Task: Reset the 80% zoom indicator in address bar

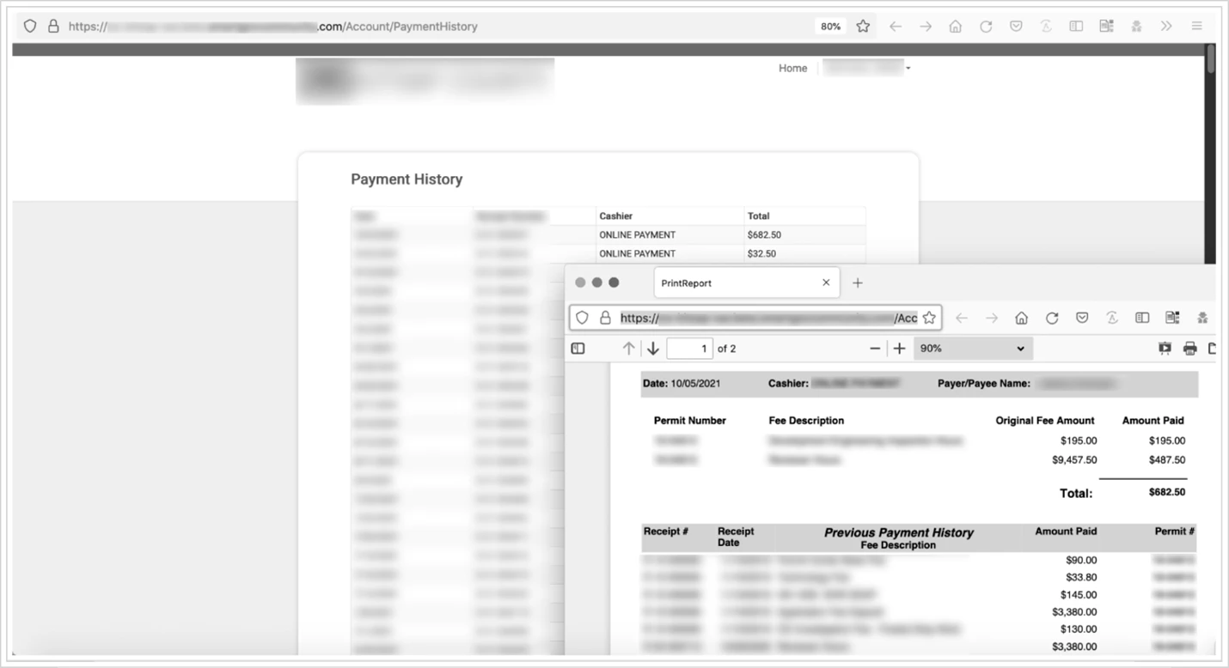Action: point(830,27)
